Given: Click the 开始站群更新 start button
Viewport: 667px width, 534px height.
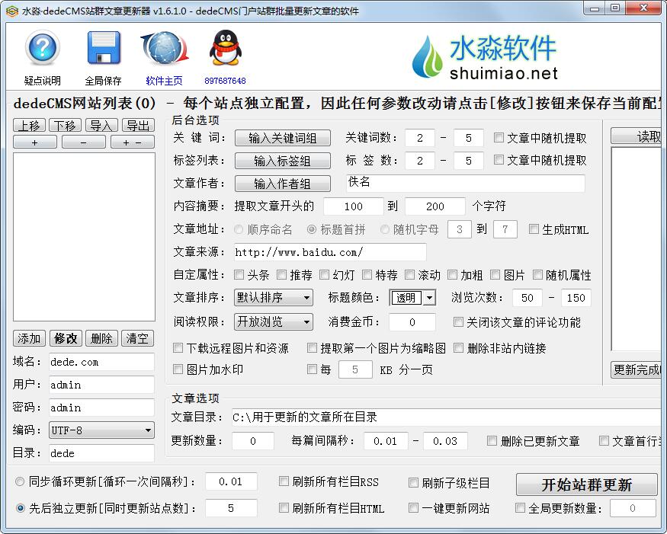Looking at the screenshot, I should click(x=587, y=484).
